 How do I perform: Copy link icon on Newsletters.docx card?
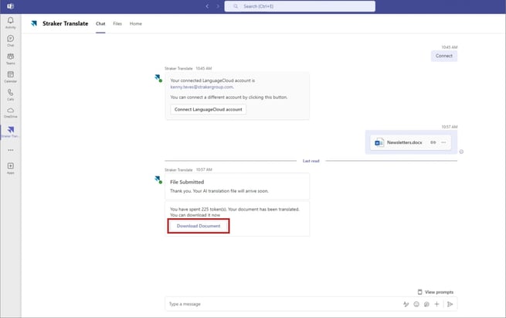(433, 142)
